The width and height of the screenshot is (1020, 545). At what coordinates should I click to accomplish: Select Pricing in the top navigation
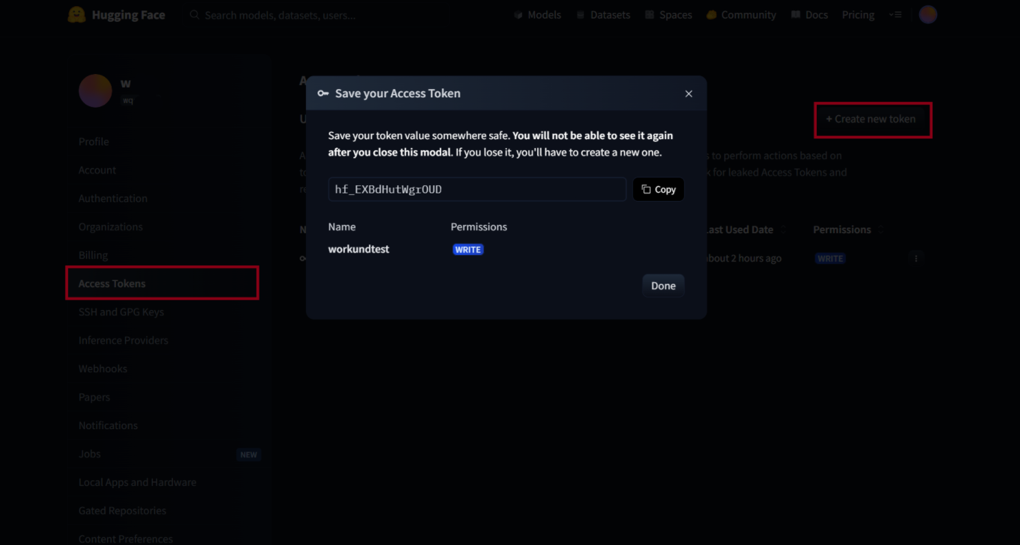(x=857, y=14)
